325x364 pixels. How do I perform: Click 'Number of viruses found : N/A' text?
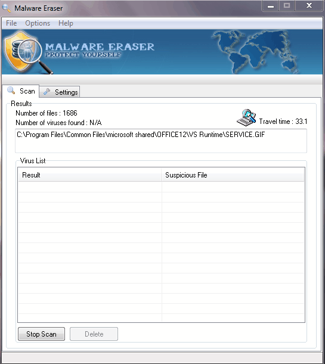pos(58,123)
